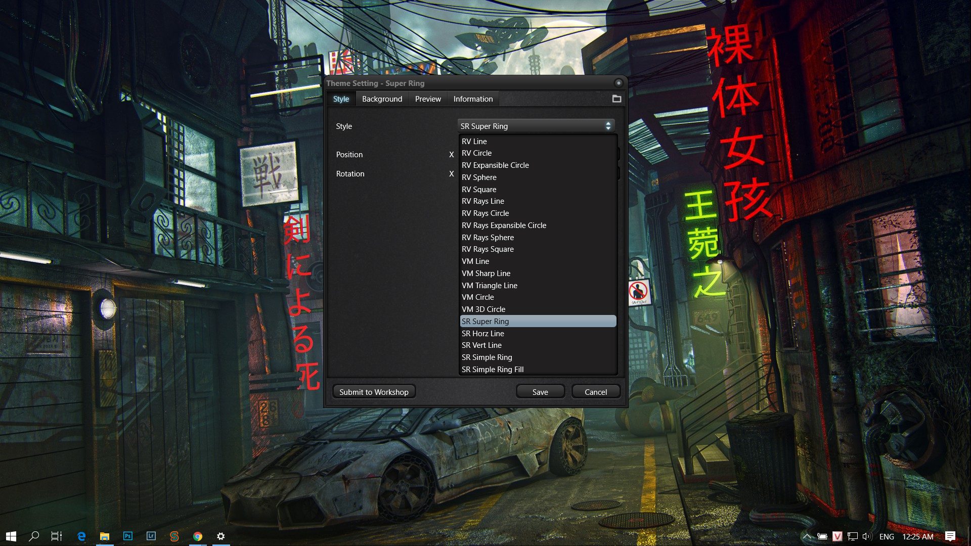Switch to the Background tab

[x=382, y=99]
